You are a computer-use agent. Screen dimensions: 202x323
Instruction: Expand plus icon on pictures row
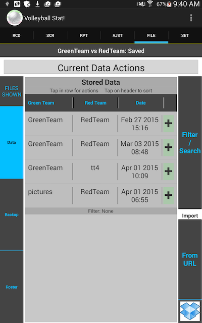[x=168, y=195]
